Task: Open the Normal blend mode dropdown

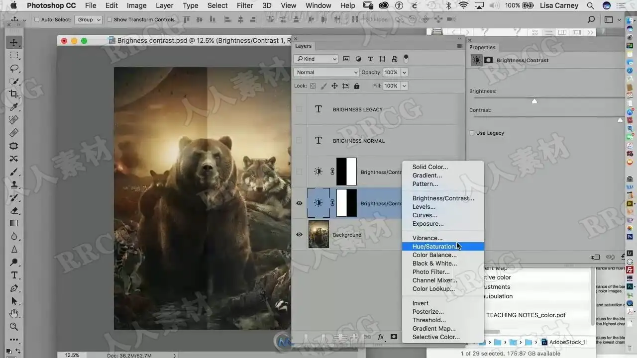Action: pyautogui.click(x=326, y=73)
